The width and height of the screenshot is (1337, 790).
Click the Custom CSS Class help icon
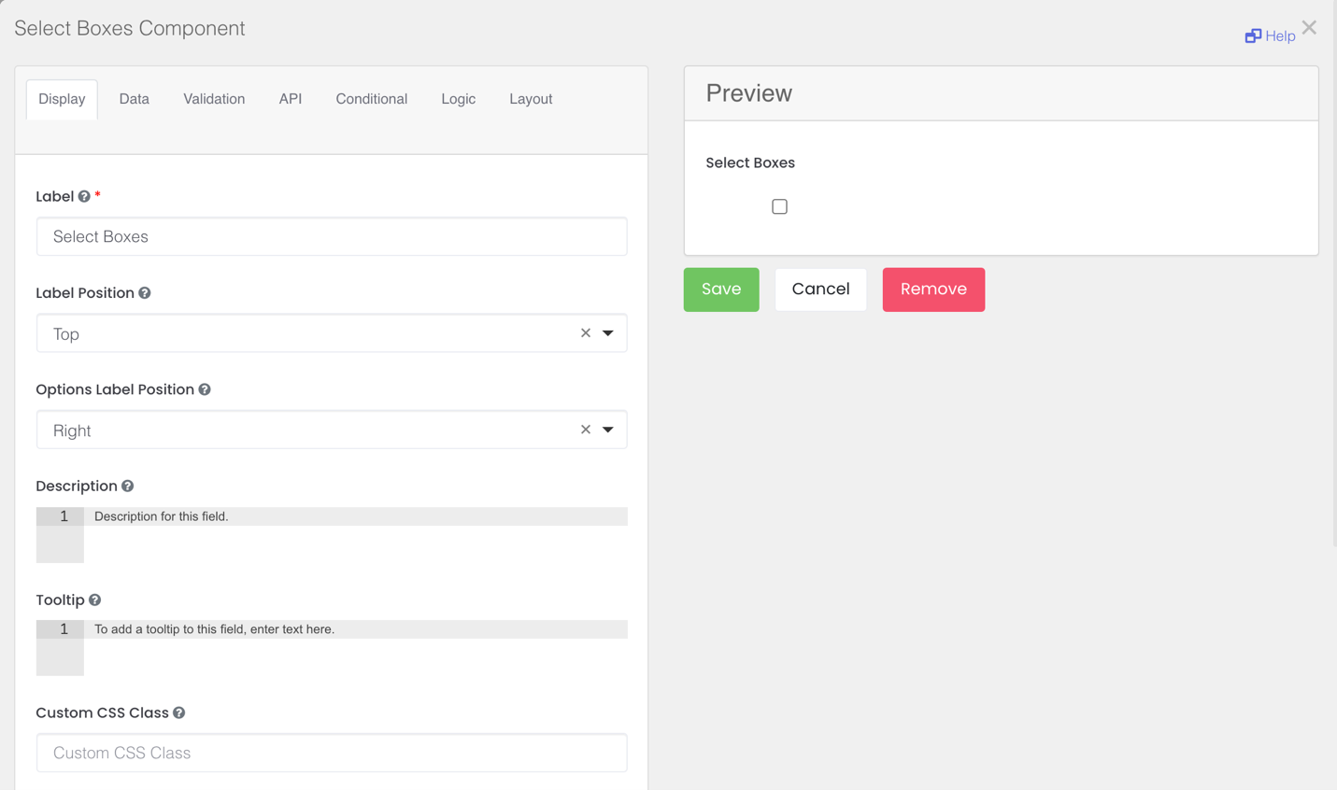click(x=179, y=713)
